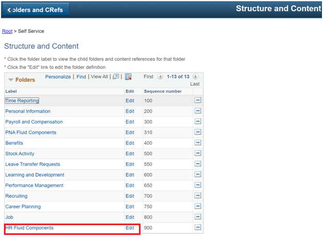Collapse the Folders section triangle
The height and width of the screenshot is (238, 323).
(x=10, y=80)
